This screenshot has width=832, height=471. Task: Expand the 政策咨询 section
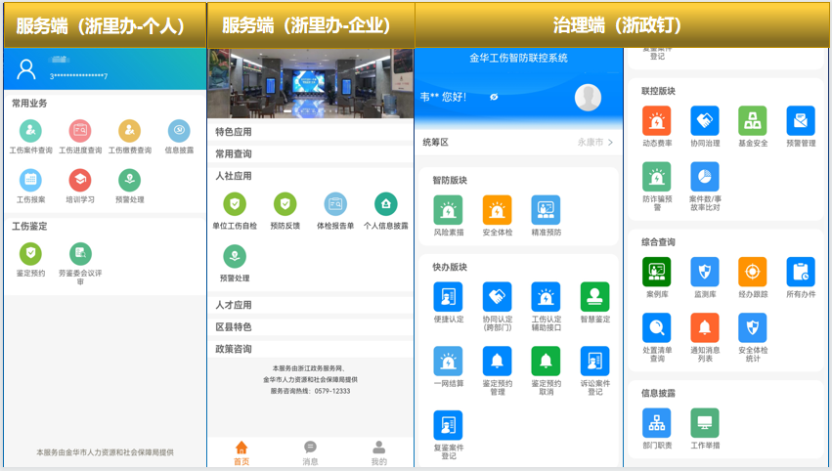pos(310,349)
